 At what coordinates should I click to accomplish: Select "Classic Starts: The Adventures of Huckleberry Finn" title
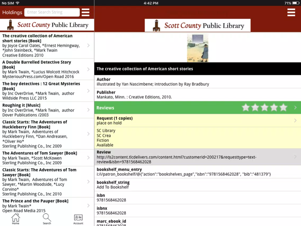(x=34, y=124)
